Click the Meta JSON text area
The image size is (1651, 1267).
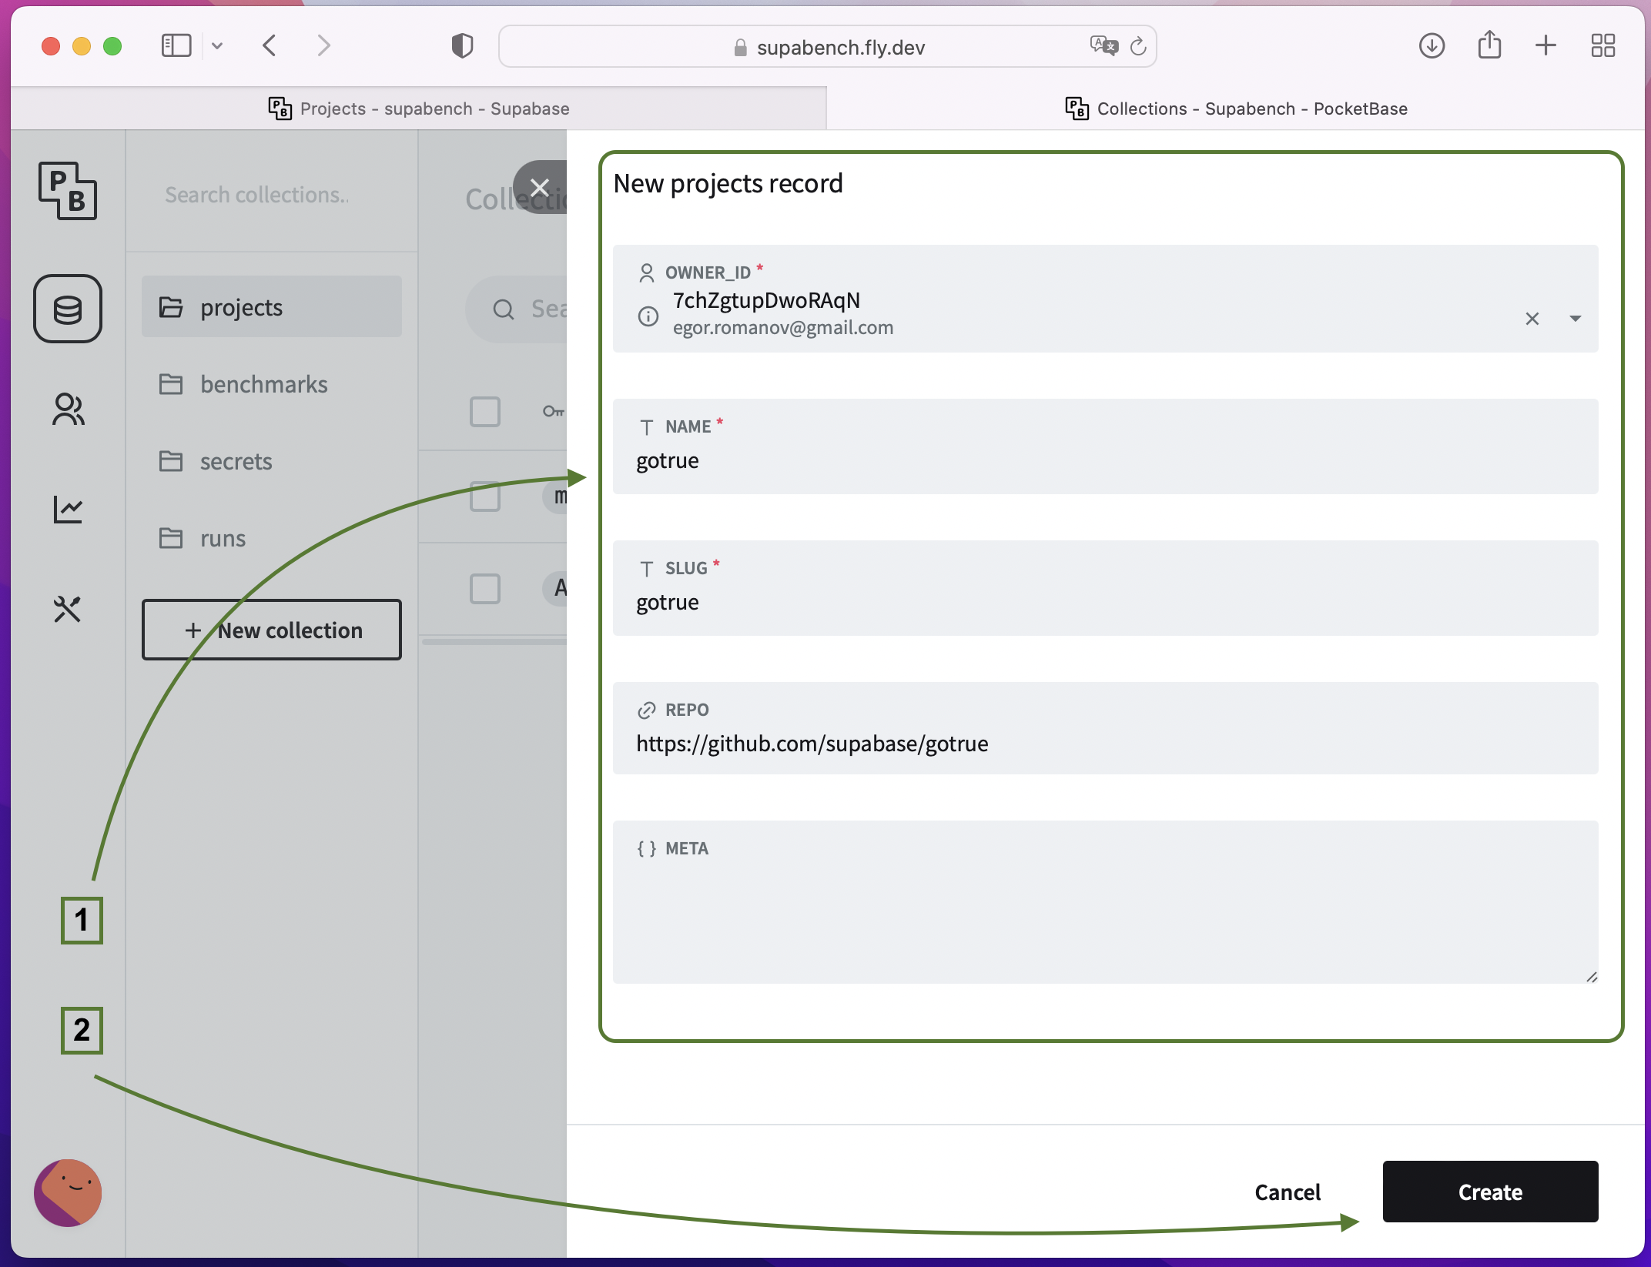1106,902
